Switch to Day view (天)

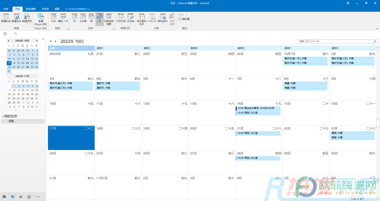[x=75, y=18]
